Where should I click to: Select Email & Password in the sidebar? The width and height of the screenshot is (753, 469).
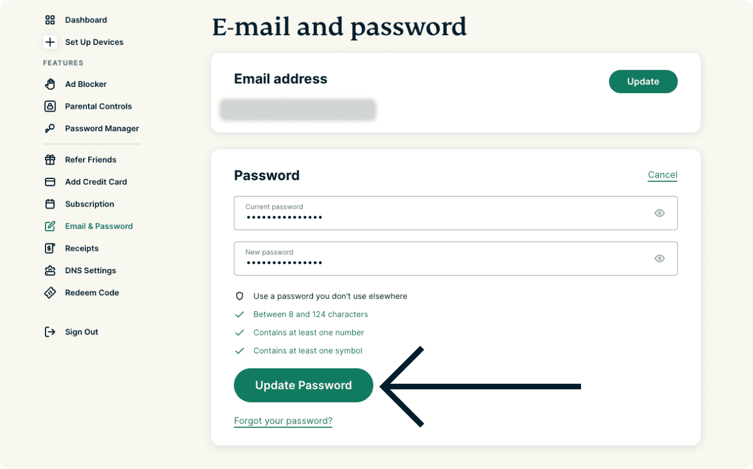click(98, 226)
